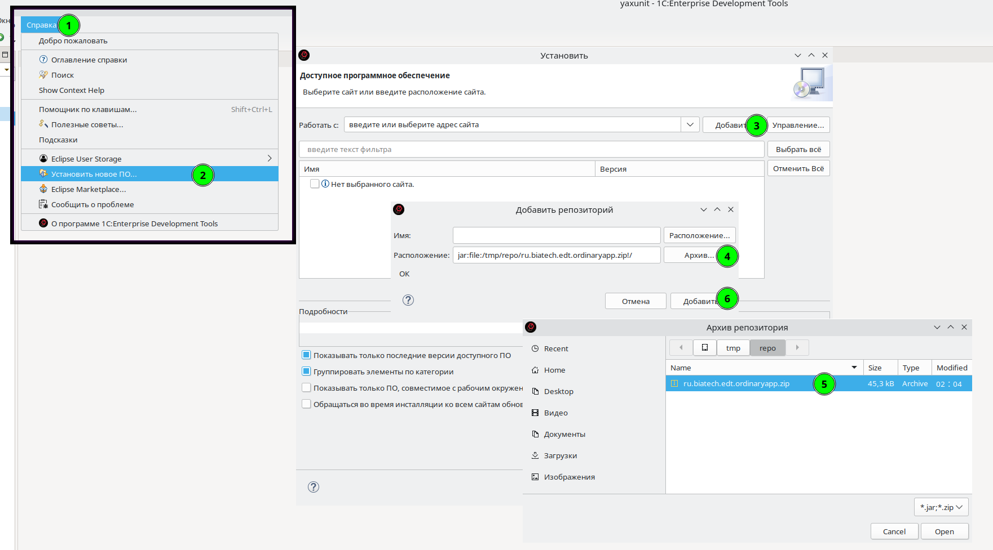Sort by Type column header
This screenshot has height=550, width=993.
click(x=914, y=368)
